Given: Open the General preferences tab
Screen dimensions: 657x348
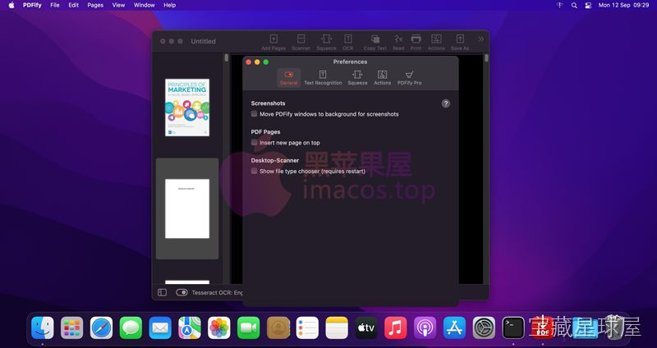Looking at the screenshot, I should tap(289, 78).
